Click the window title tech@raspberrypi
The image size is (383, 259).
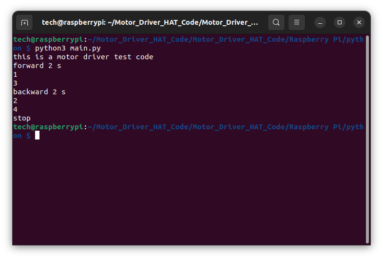[150, 22]
